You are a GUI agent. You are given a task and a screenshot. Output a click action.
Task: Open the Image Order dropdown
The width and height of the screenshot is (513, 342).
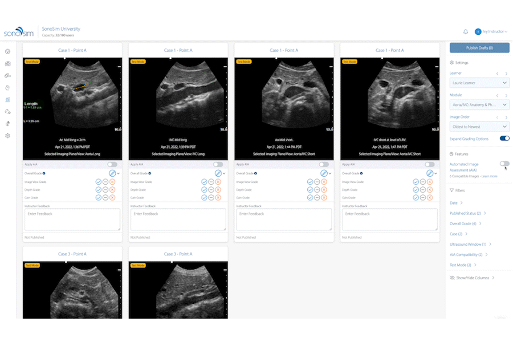coord(479,127)
